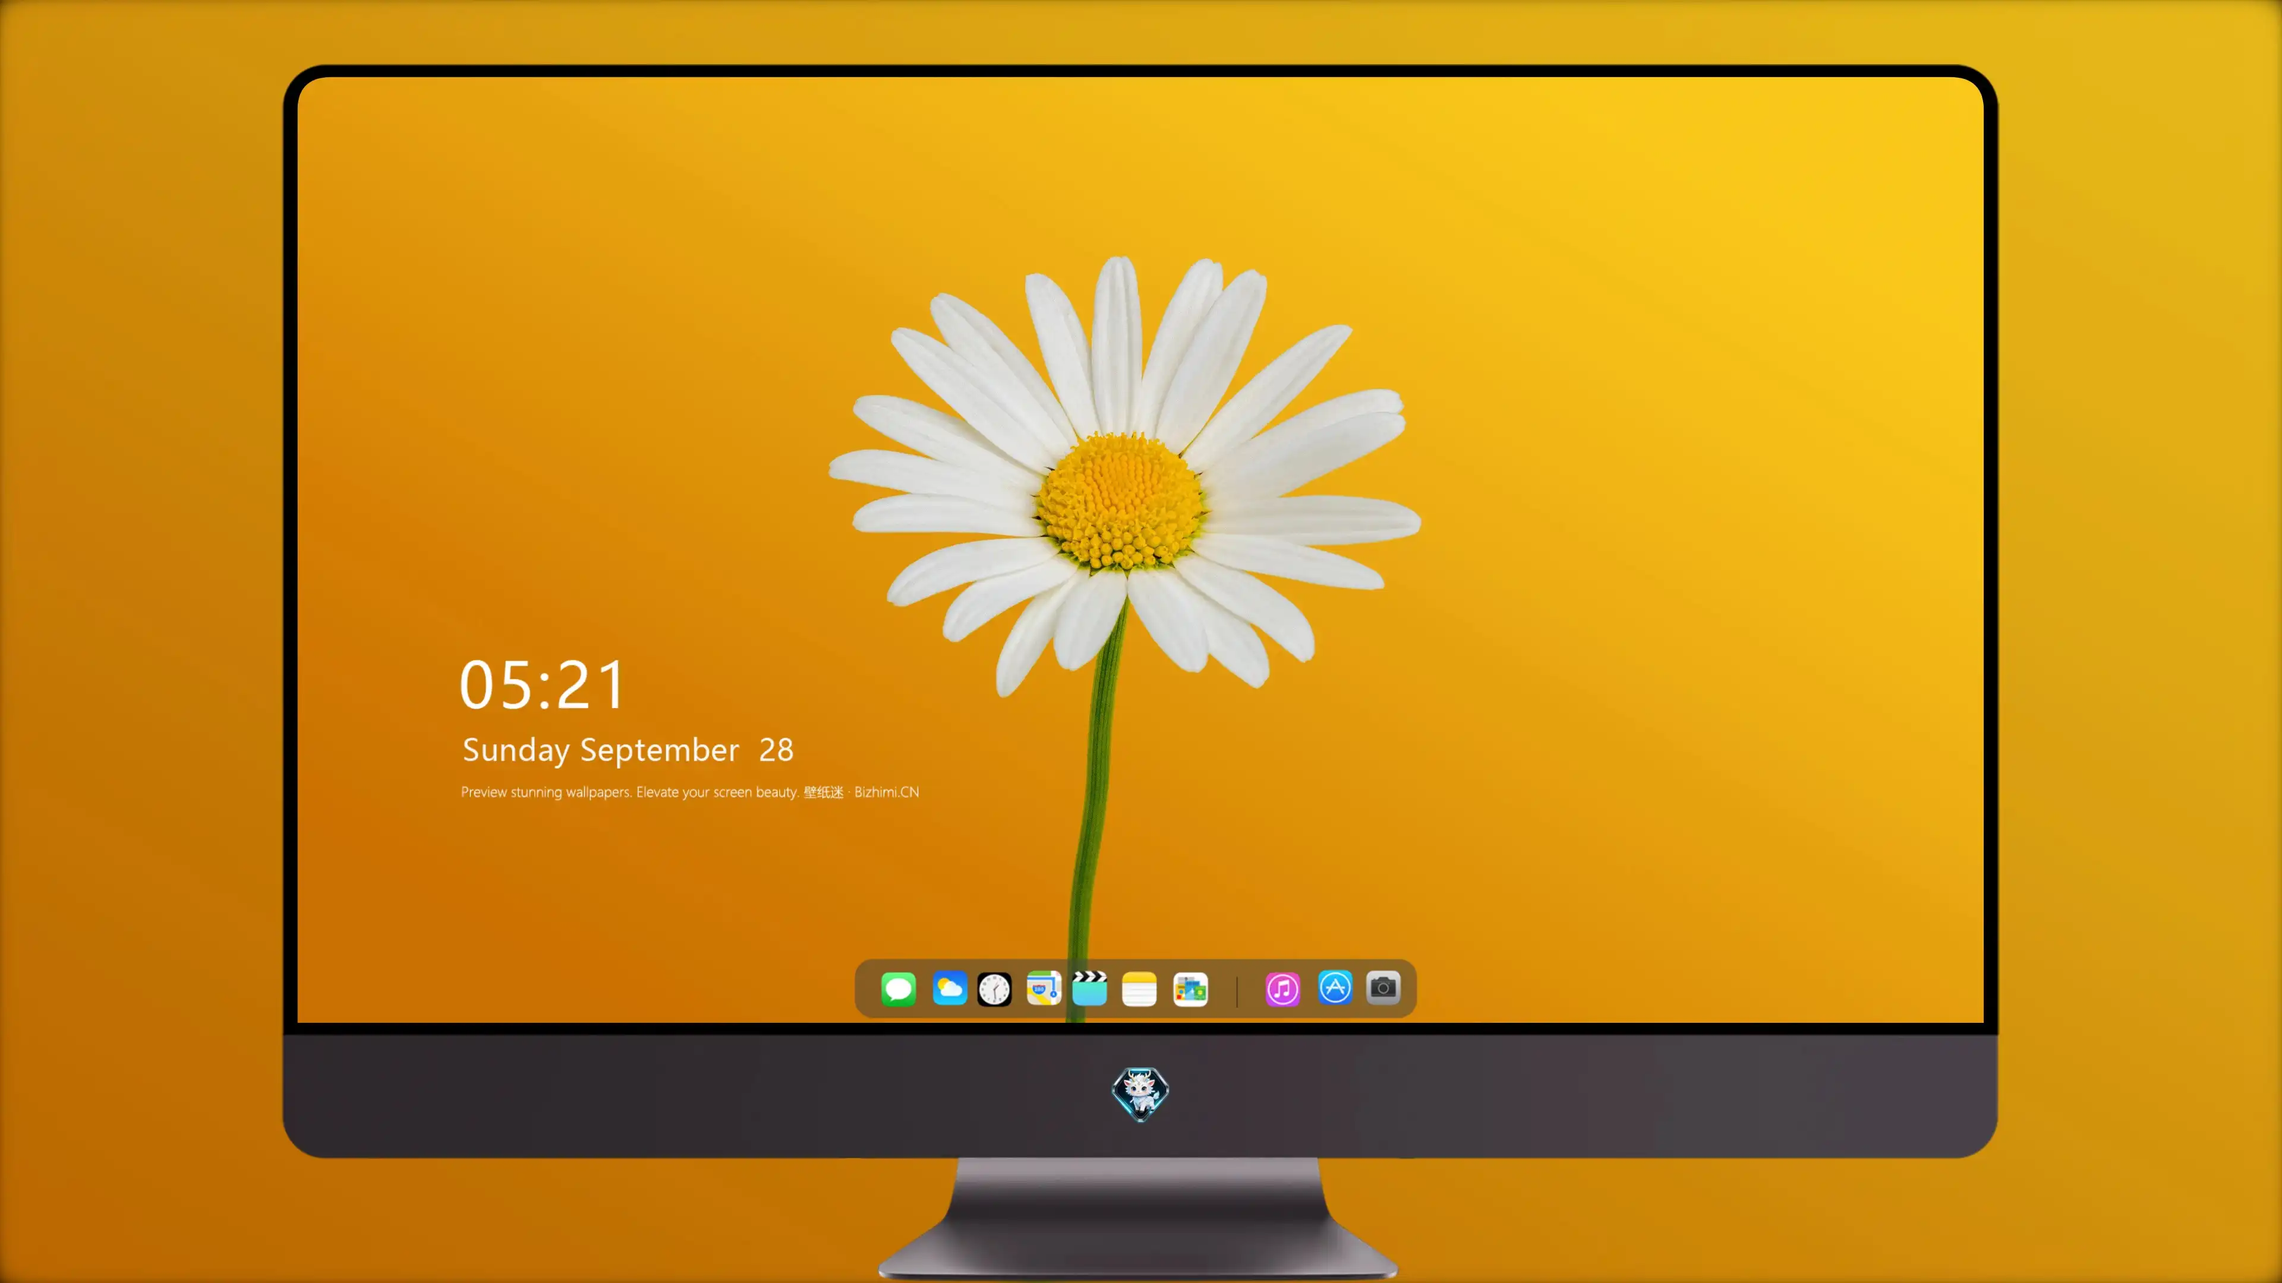Viewport: 2282px width, 1283px height.
Task: Launch the Camera app from the dock
Action: click(x=1383, y=987)
